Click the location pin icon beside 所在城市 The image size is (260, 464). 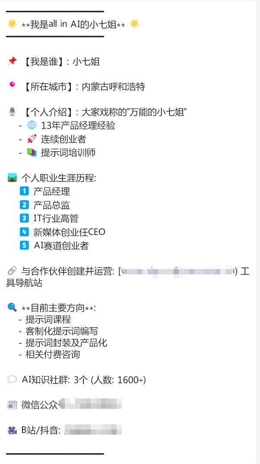12,87
